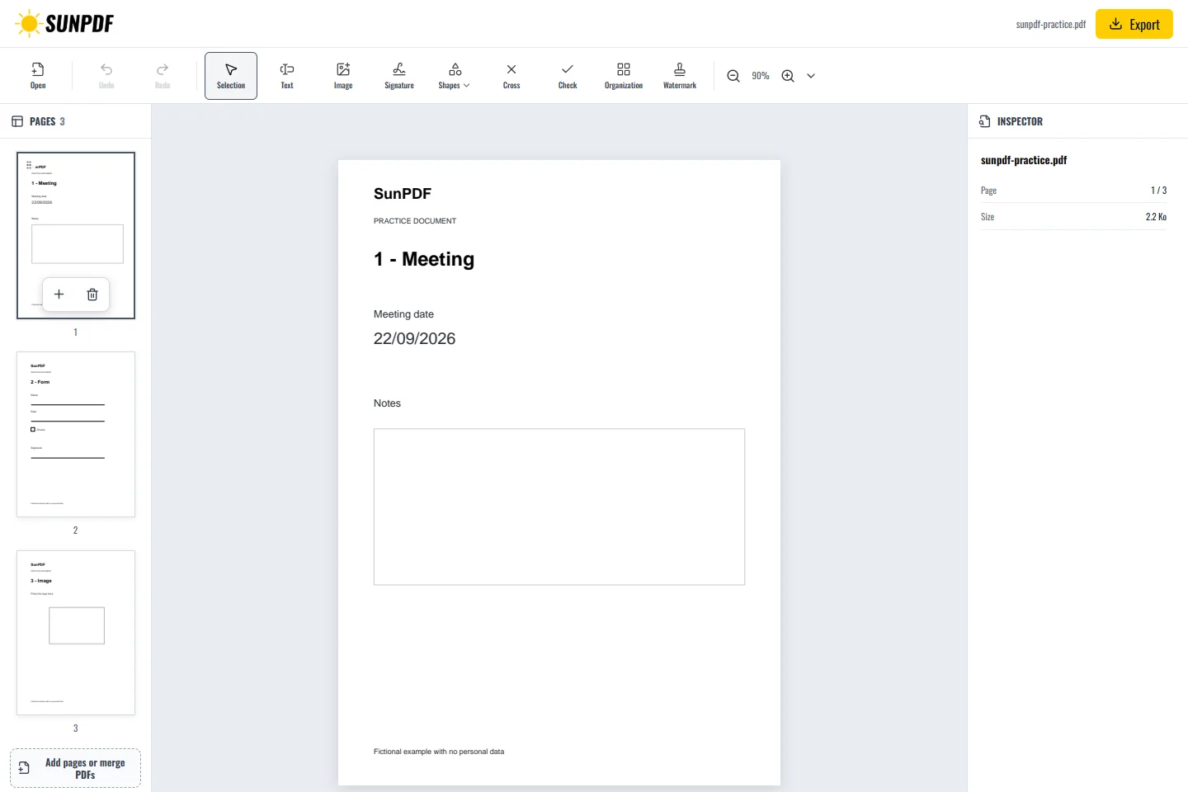
Task: Click the '1 - Meeting' heading
Action: click(x=424, y=259)
